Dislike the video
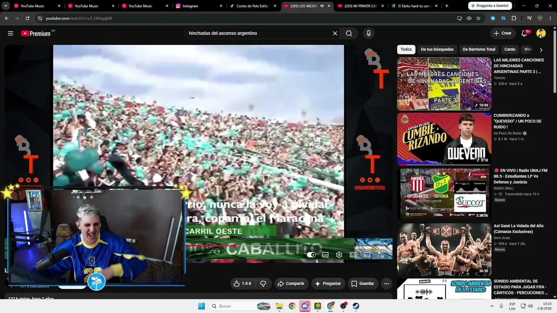Screen dimensions: 557x313 [263, 283]
